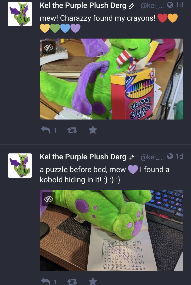Image resolution: width=191 pixels, height=285 pixels.
Task: Favourite the crayons post with the star
Action: [x=93, y=130]
